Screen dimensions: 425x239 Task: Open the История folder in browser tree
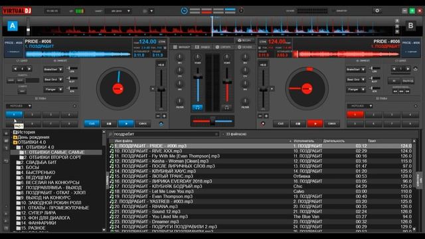pos(26,132)
